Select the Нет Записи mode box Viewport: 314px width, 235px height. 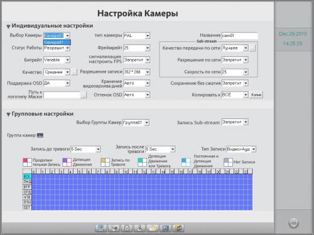228,162
